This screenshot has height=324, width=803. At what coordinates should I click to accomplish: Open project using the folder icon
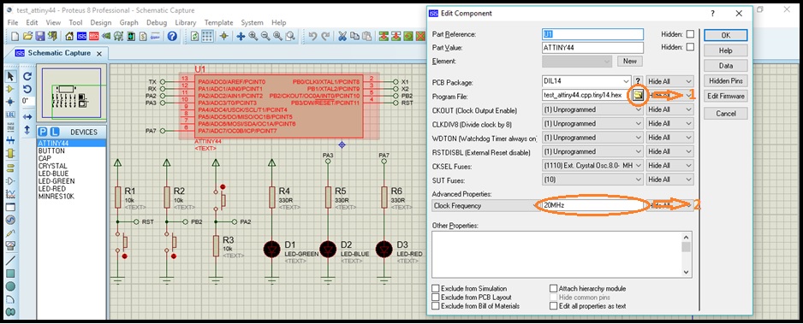pos(27,36)
